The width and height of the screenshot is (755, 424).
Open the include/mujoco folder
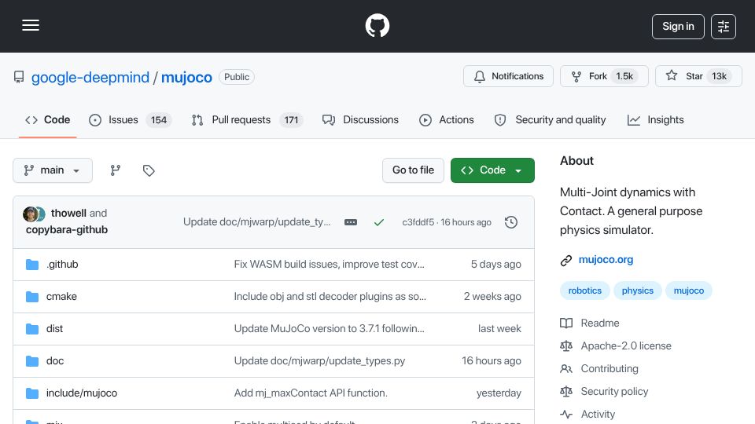click(x=81, y=393)
